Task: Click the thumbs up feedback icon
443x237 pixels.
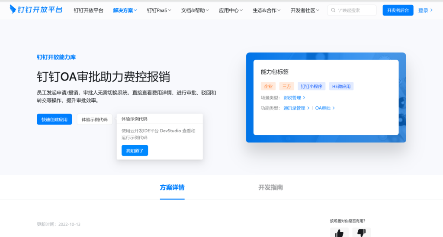Action: (339, 233)
